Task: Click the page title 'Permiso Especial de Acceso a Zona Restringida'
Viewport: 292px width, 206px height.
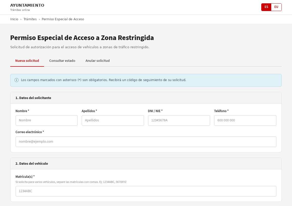Action: click(x=82, y=38)
